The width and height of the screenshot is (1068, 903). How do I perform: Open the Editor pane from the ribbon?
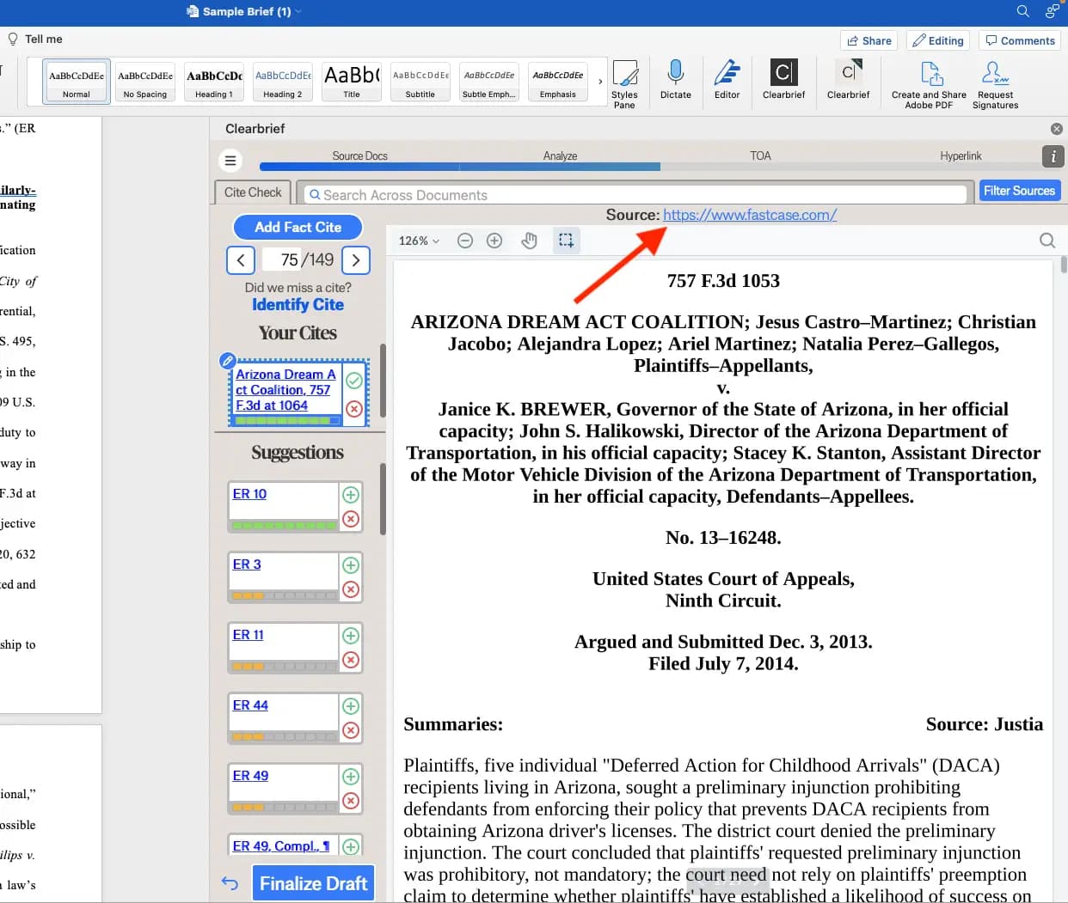click(x=727, y=82)
